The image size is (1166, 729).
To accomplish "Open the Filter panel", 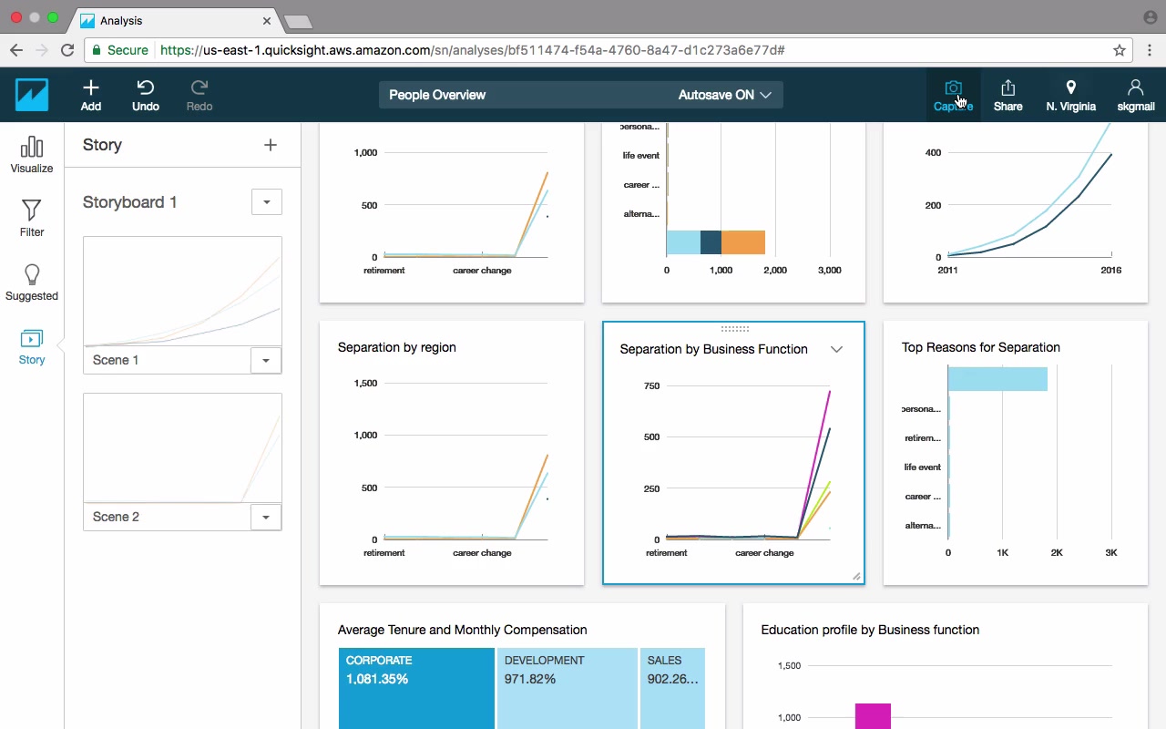I will [x=32, y=219].
